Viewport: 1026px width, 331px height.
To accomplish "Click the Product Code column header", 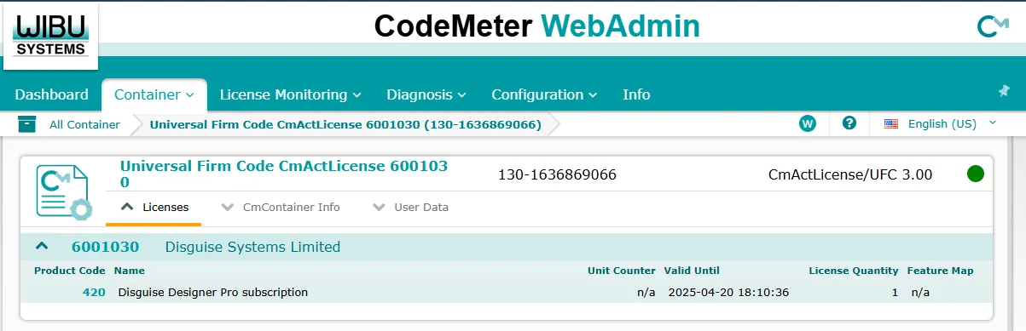I will tap(70, 271).
